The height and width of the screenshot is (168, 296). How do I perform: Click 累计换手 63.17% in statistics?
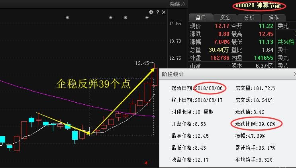pos(255,148)
